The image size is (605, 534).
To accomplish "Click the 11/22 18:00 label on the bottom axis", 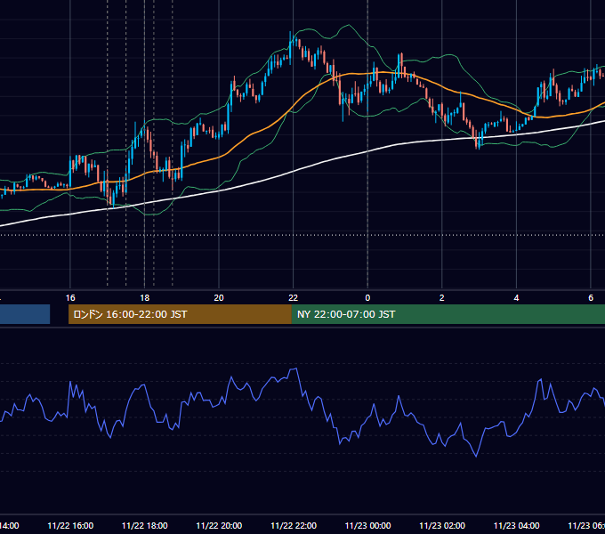I will click(145, 526).
